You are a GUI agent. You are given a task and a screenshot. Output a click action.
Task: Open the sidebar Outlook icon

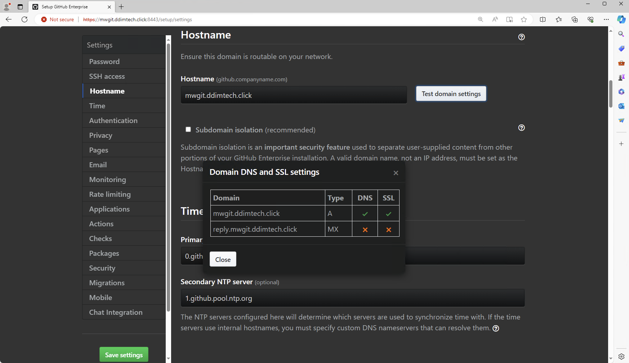click(621, 106)
